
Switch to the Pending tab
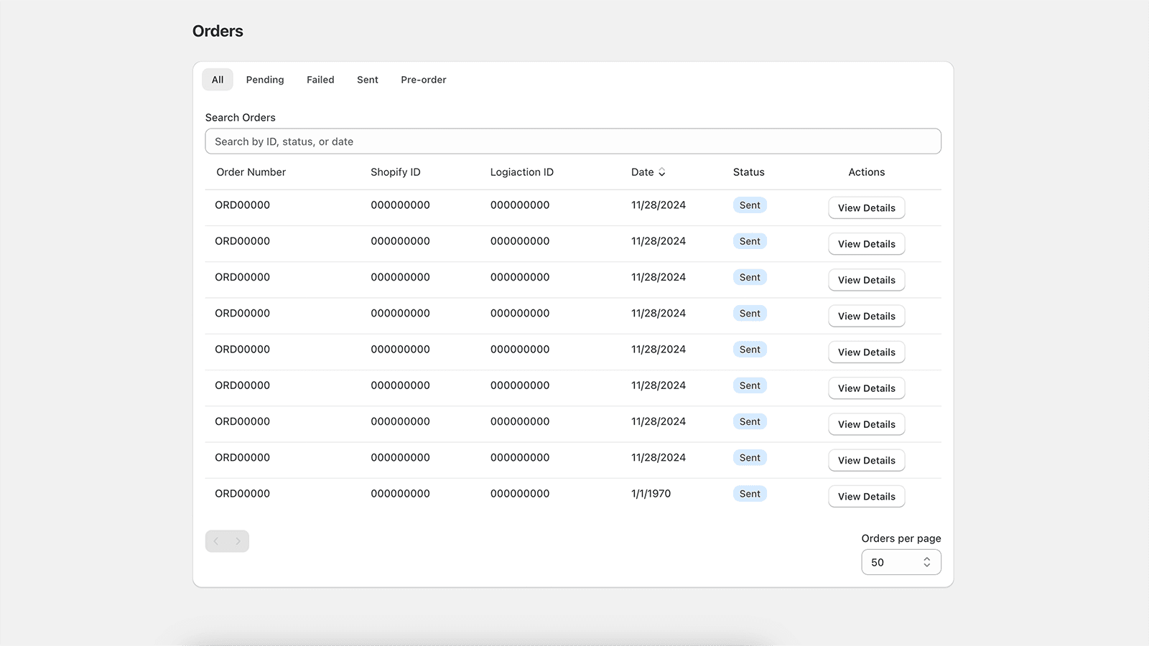pyautogui.click(x=265, y=80)
